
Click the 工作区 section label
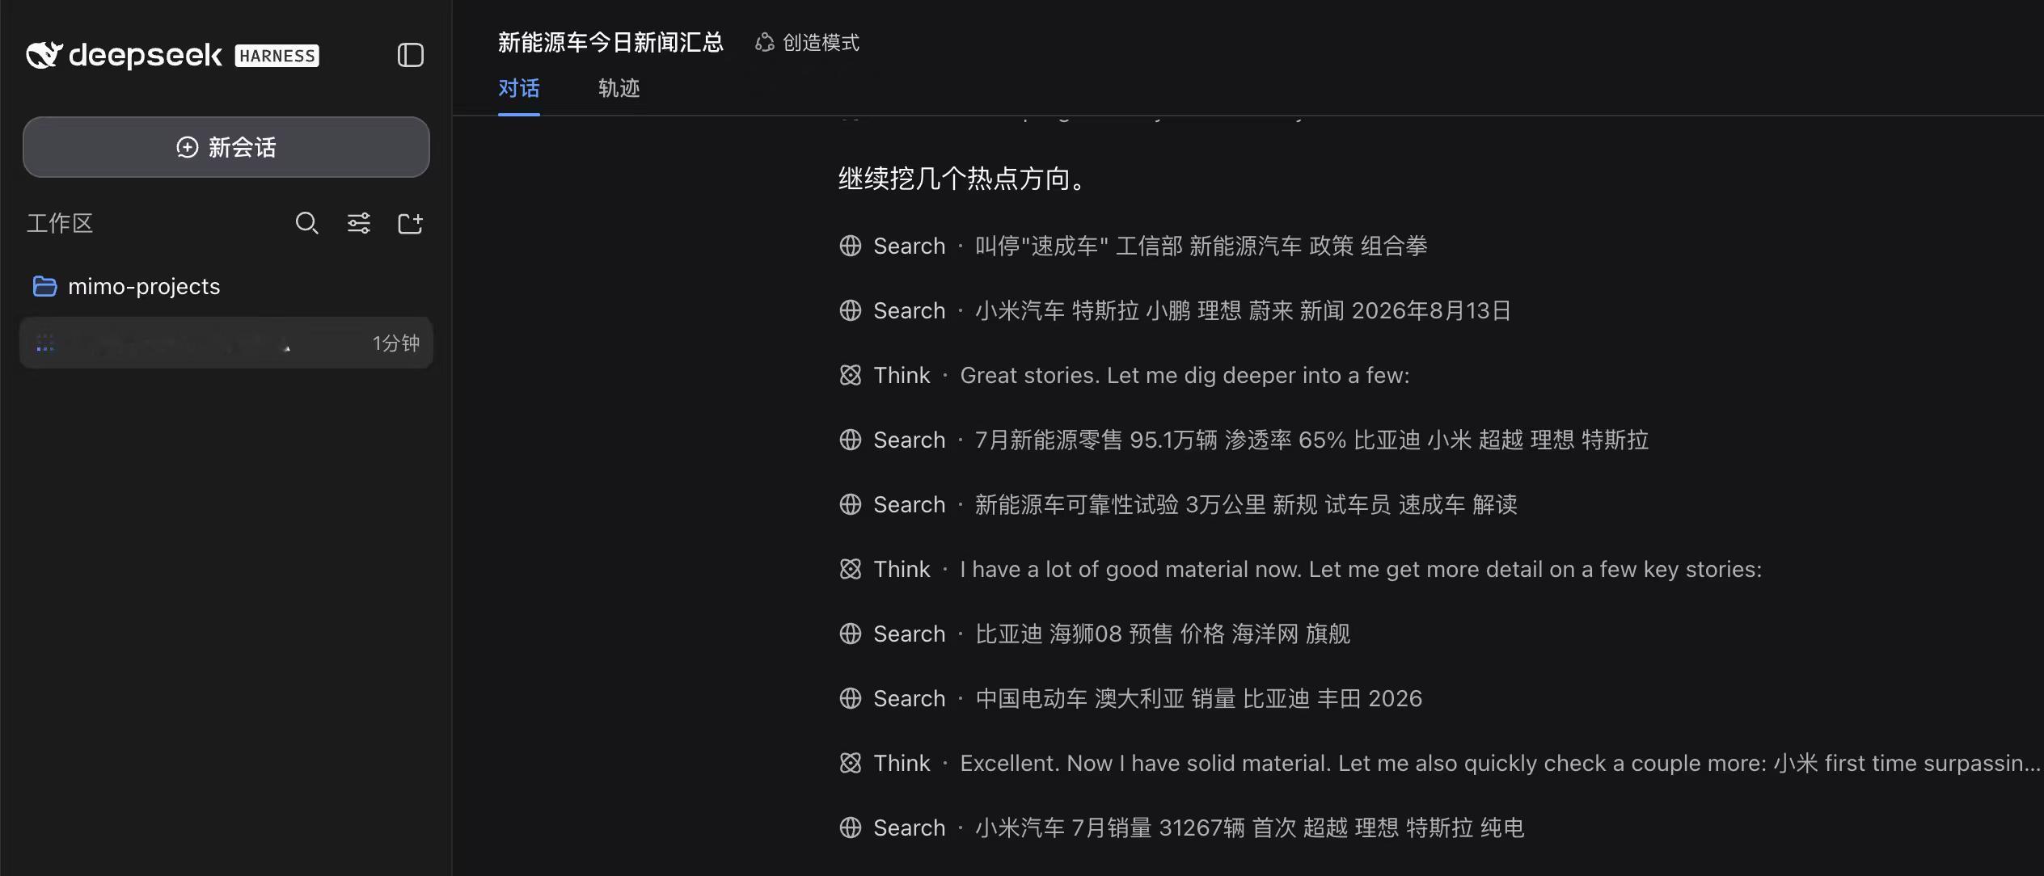[60, 223]
